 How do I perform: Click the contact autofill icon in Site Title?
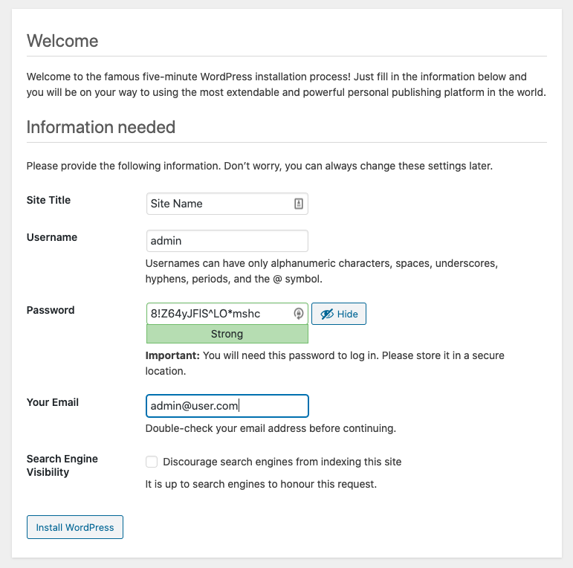pos(299,204)
